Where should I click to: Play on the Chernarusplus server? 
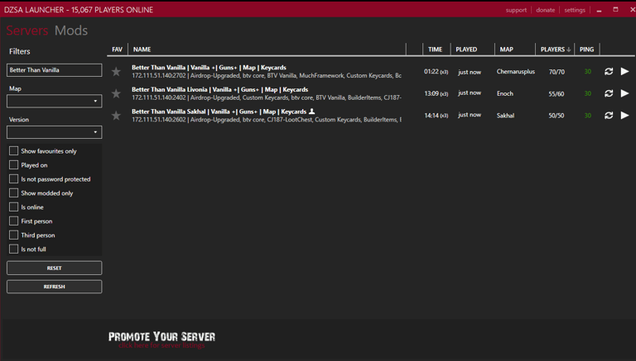pyautogui.click(x=624, y=72)
